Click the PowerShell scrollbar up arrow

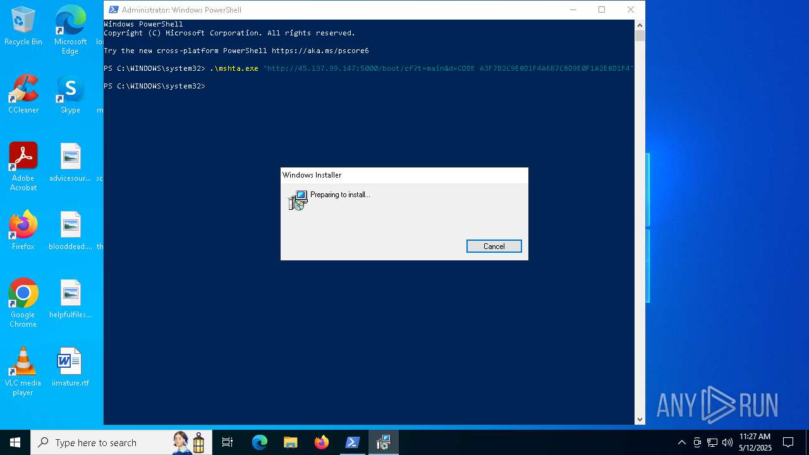(x=640, y=25)
